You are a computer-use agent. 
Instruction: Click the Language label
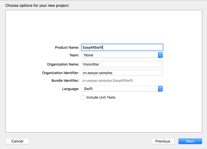tap(70, 89)
